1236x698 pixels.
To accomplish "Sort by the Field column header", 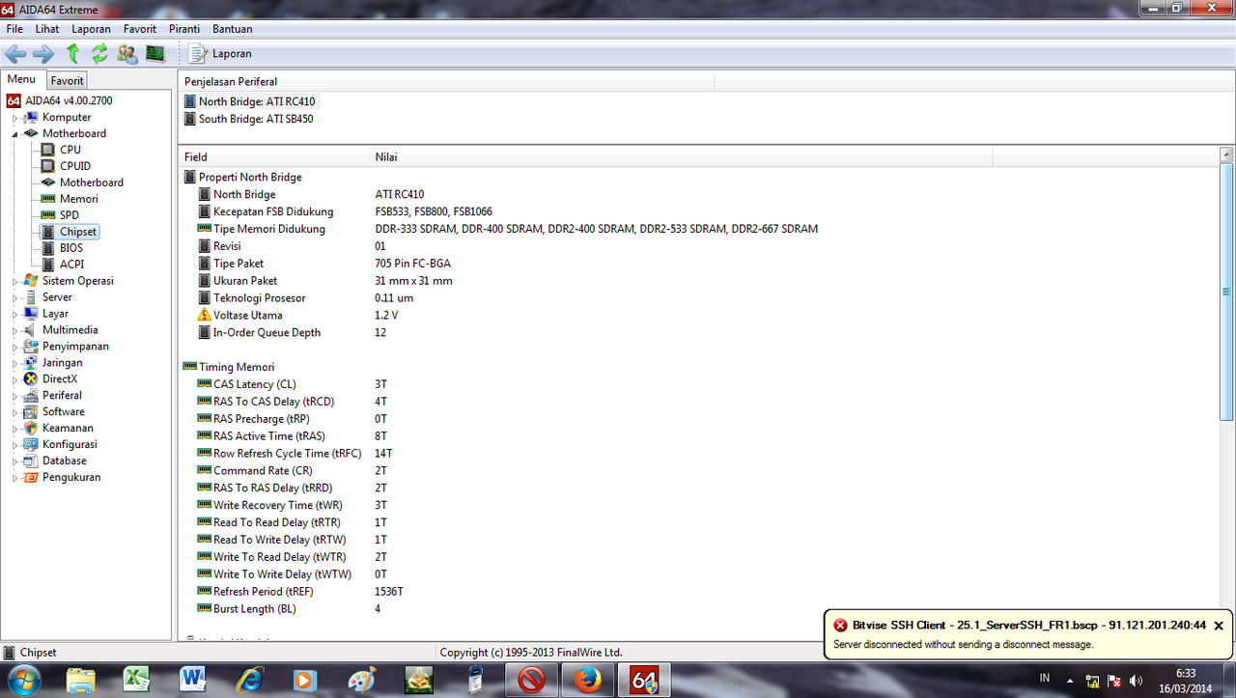I will click(275, 156).
